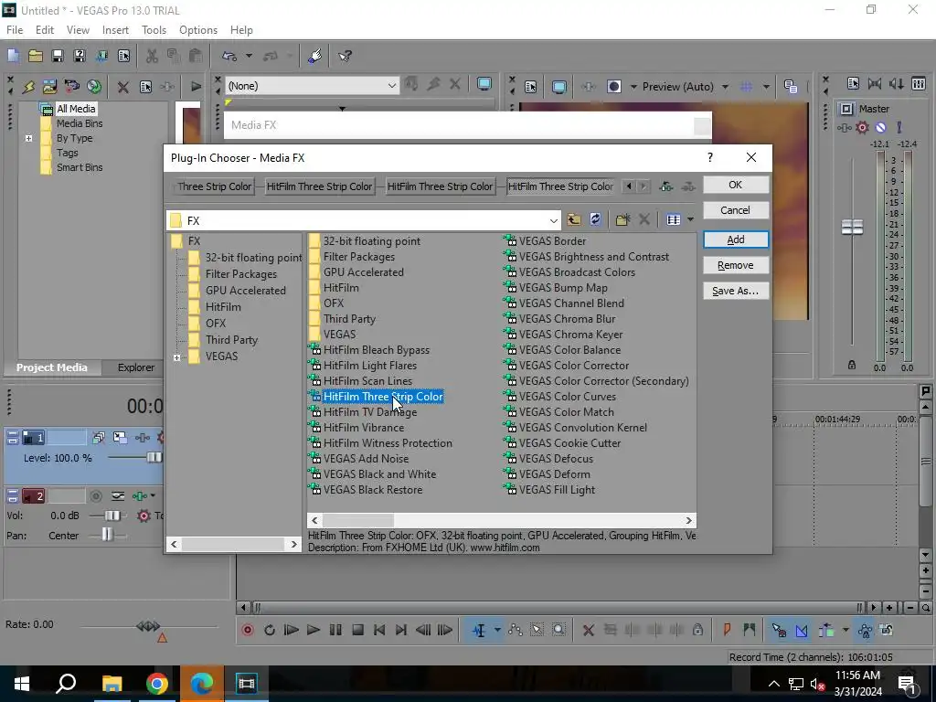Select VEGAS Cookie Cutter plug-in

[569, 443]
